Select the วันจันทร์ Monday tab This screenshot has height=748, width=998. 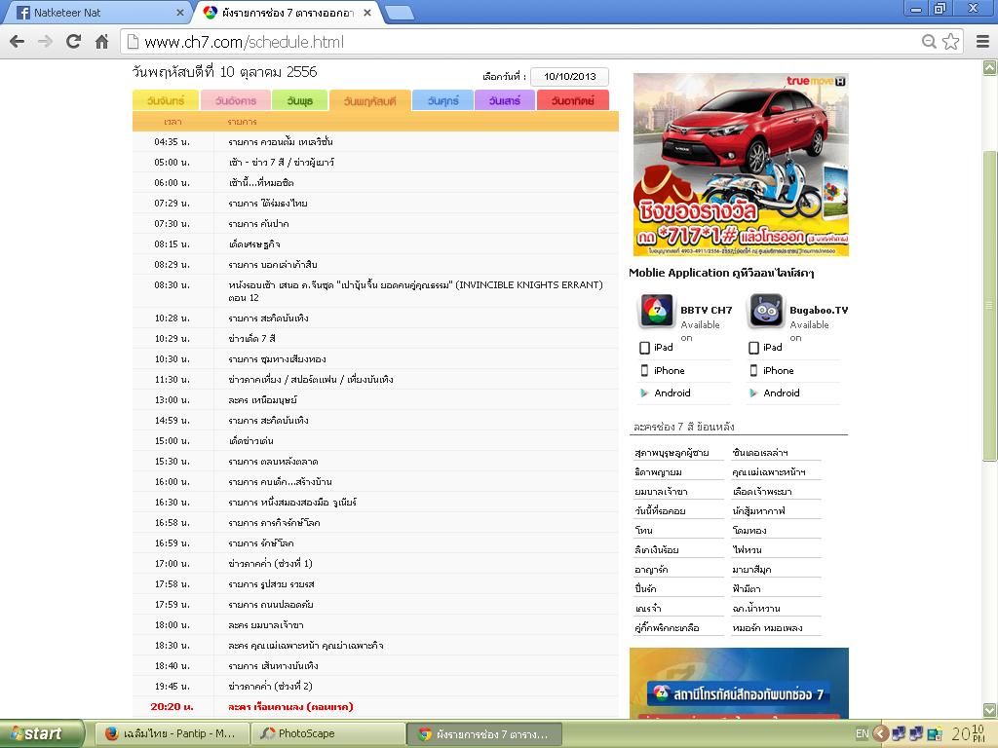(166, 100)
